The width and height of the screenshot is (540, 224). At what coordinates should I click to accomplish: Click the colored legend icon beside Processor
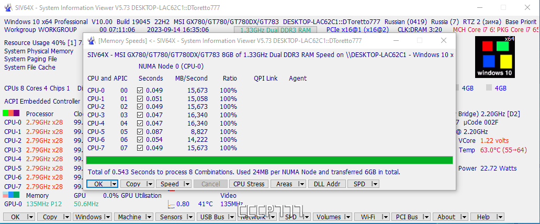[x=11, y=113]
